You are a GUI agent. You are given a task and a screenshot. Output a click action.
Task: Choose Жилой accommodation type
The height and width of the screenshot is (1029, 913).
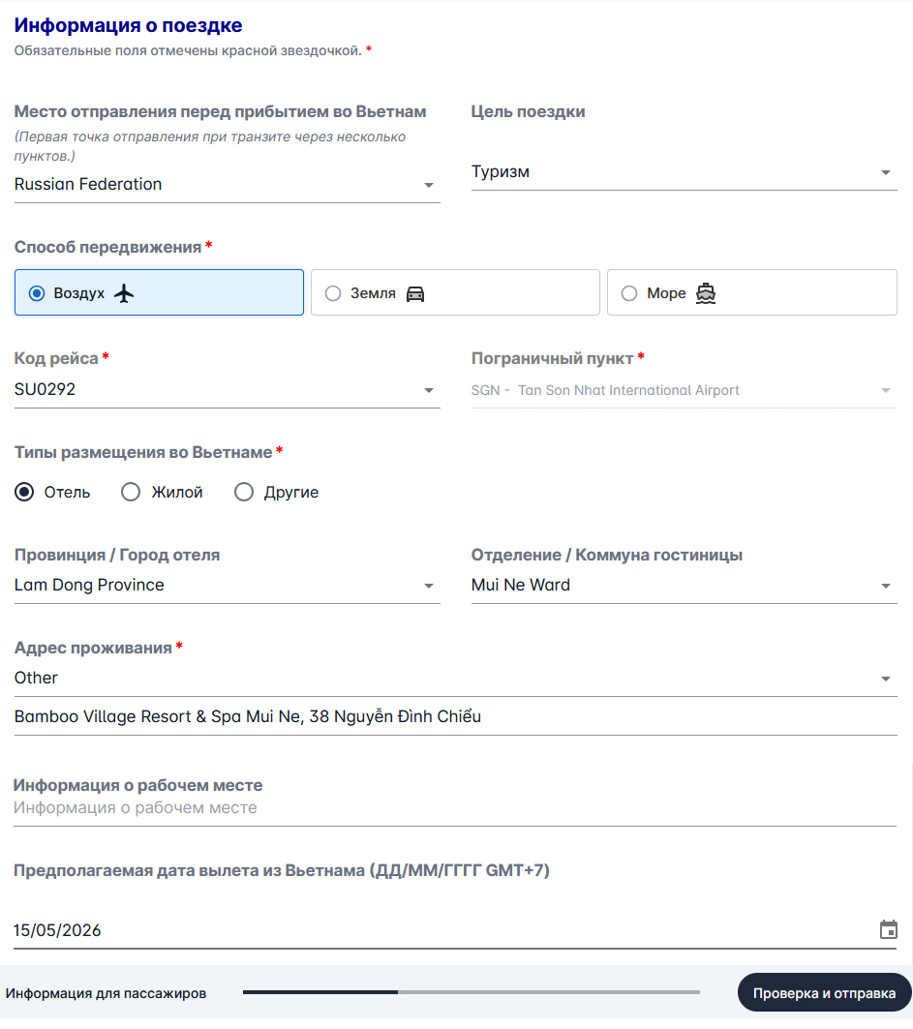(131, 492)
